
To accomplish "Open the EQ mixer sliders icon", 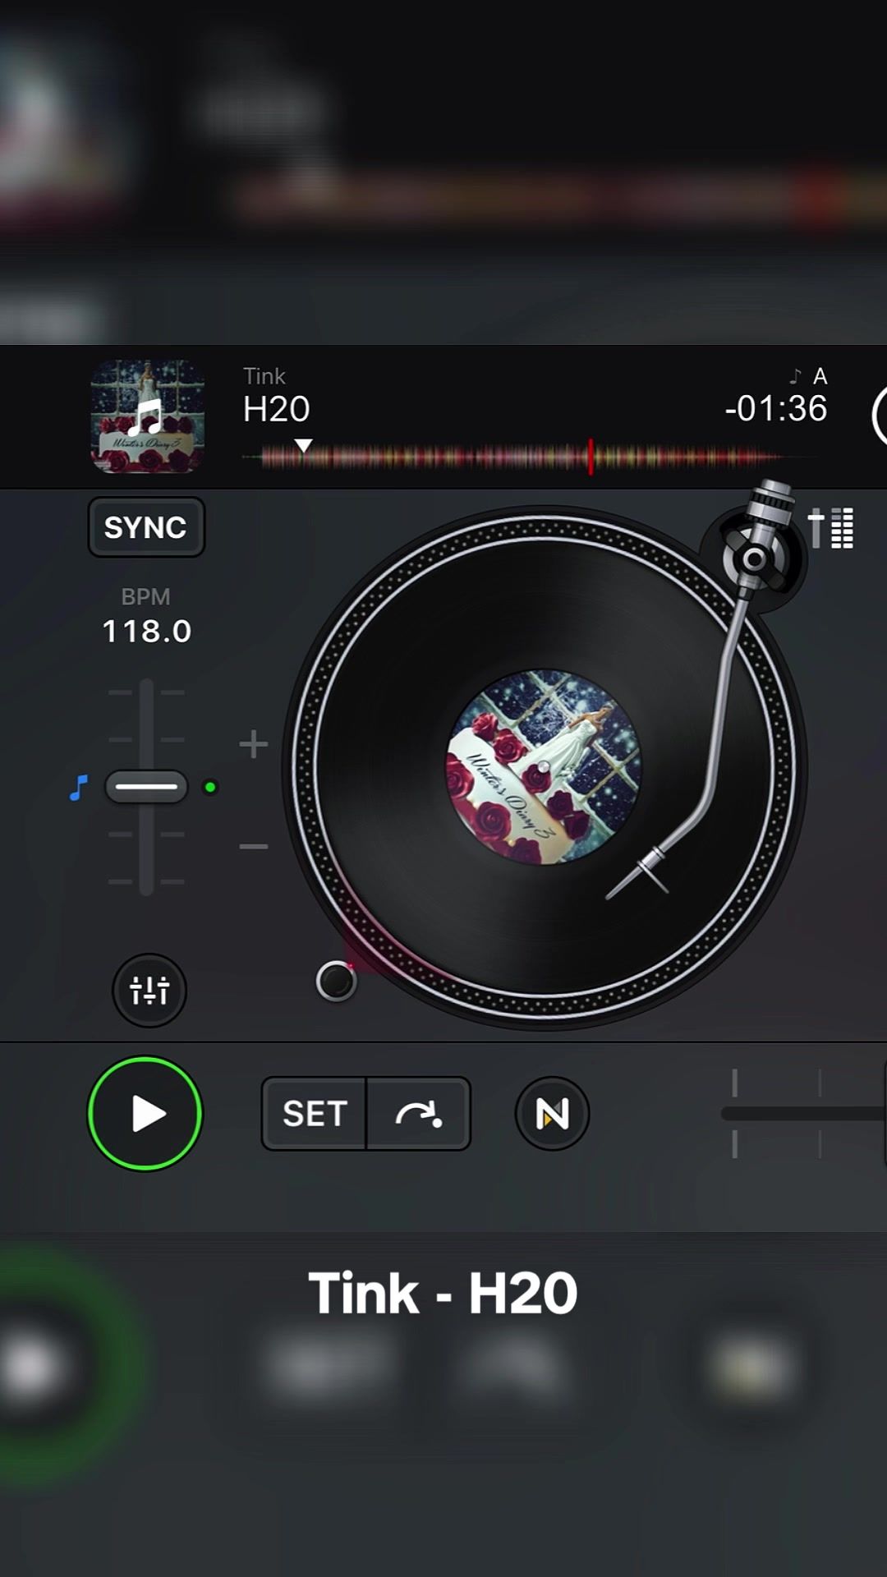I will [x=149, y=991].
